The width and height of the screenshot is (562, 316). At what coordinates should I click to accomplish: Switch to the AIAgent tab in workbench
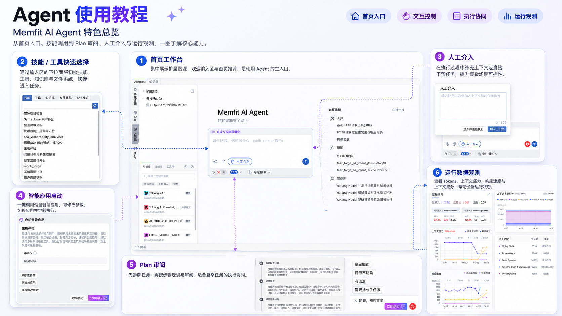pyautogui.click(x=140, y=82)
